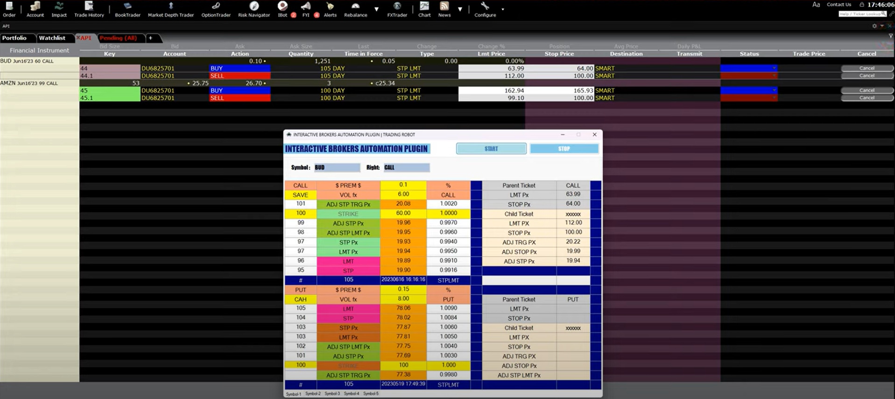Click the Right field showing CALL
The image size is (895, 399).
point(406,167)
